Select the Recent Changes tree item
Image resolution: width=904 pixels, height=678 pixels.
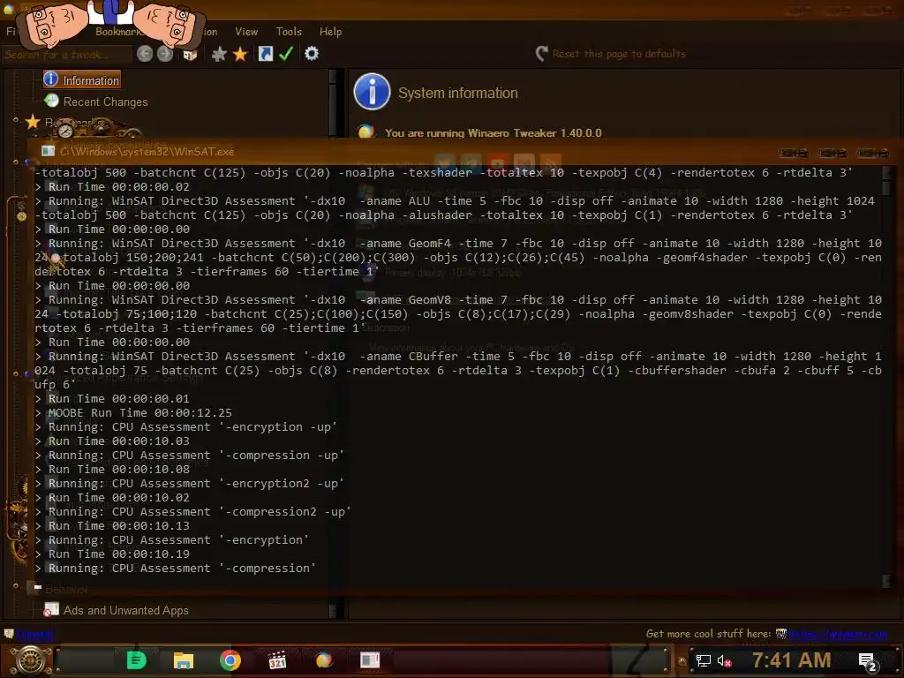point(96,102)
